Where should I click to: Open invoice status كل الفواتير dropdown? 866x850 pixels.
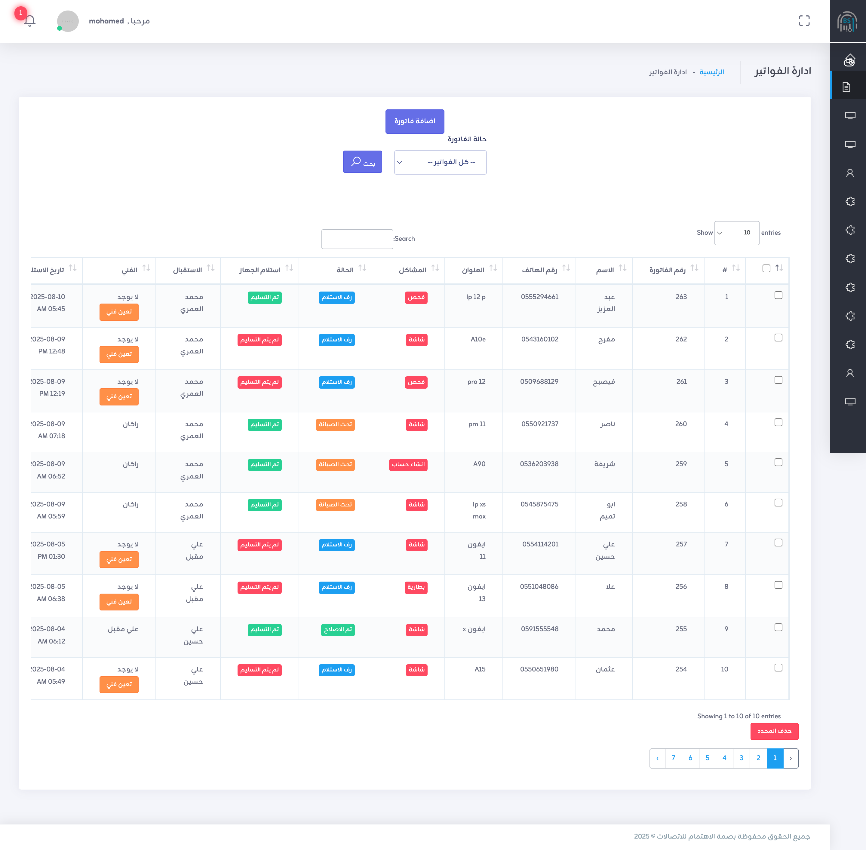tap(440, 163)
